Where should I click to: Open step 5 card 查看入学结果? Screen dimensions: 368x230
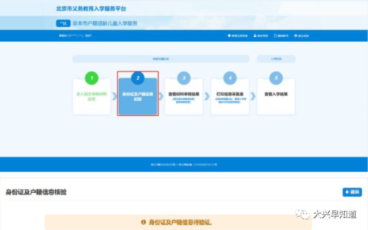tap(276, 96)
